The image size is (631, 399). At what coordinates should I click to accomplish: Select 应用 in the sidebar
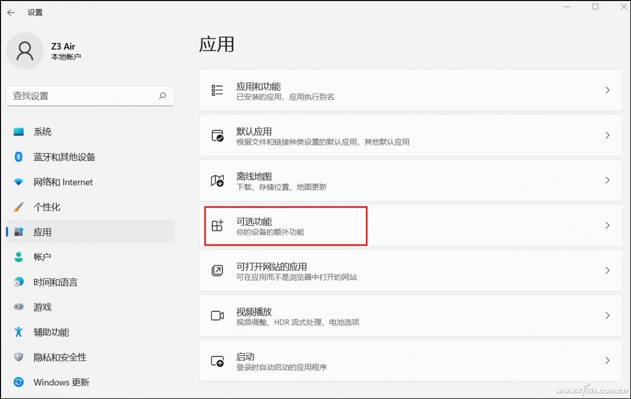pos(90,232)
